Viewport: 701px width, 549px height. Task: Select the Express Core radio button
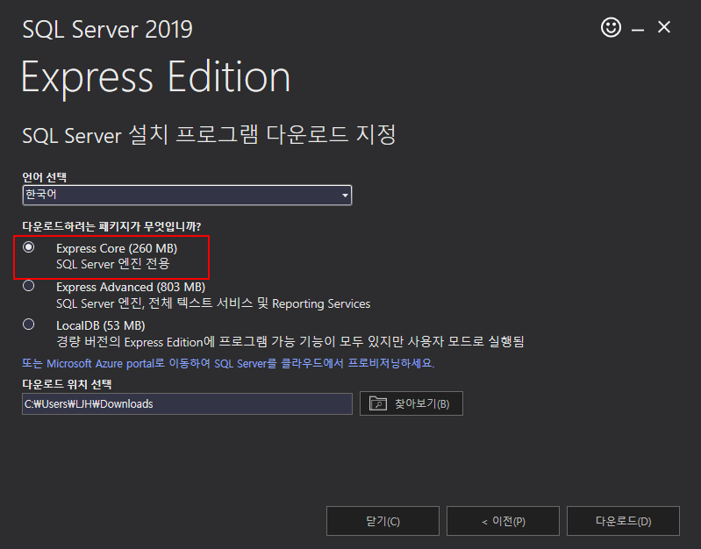[x=29, y=246]
